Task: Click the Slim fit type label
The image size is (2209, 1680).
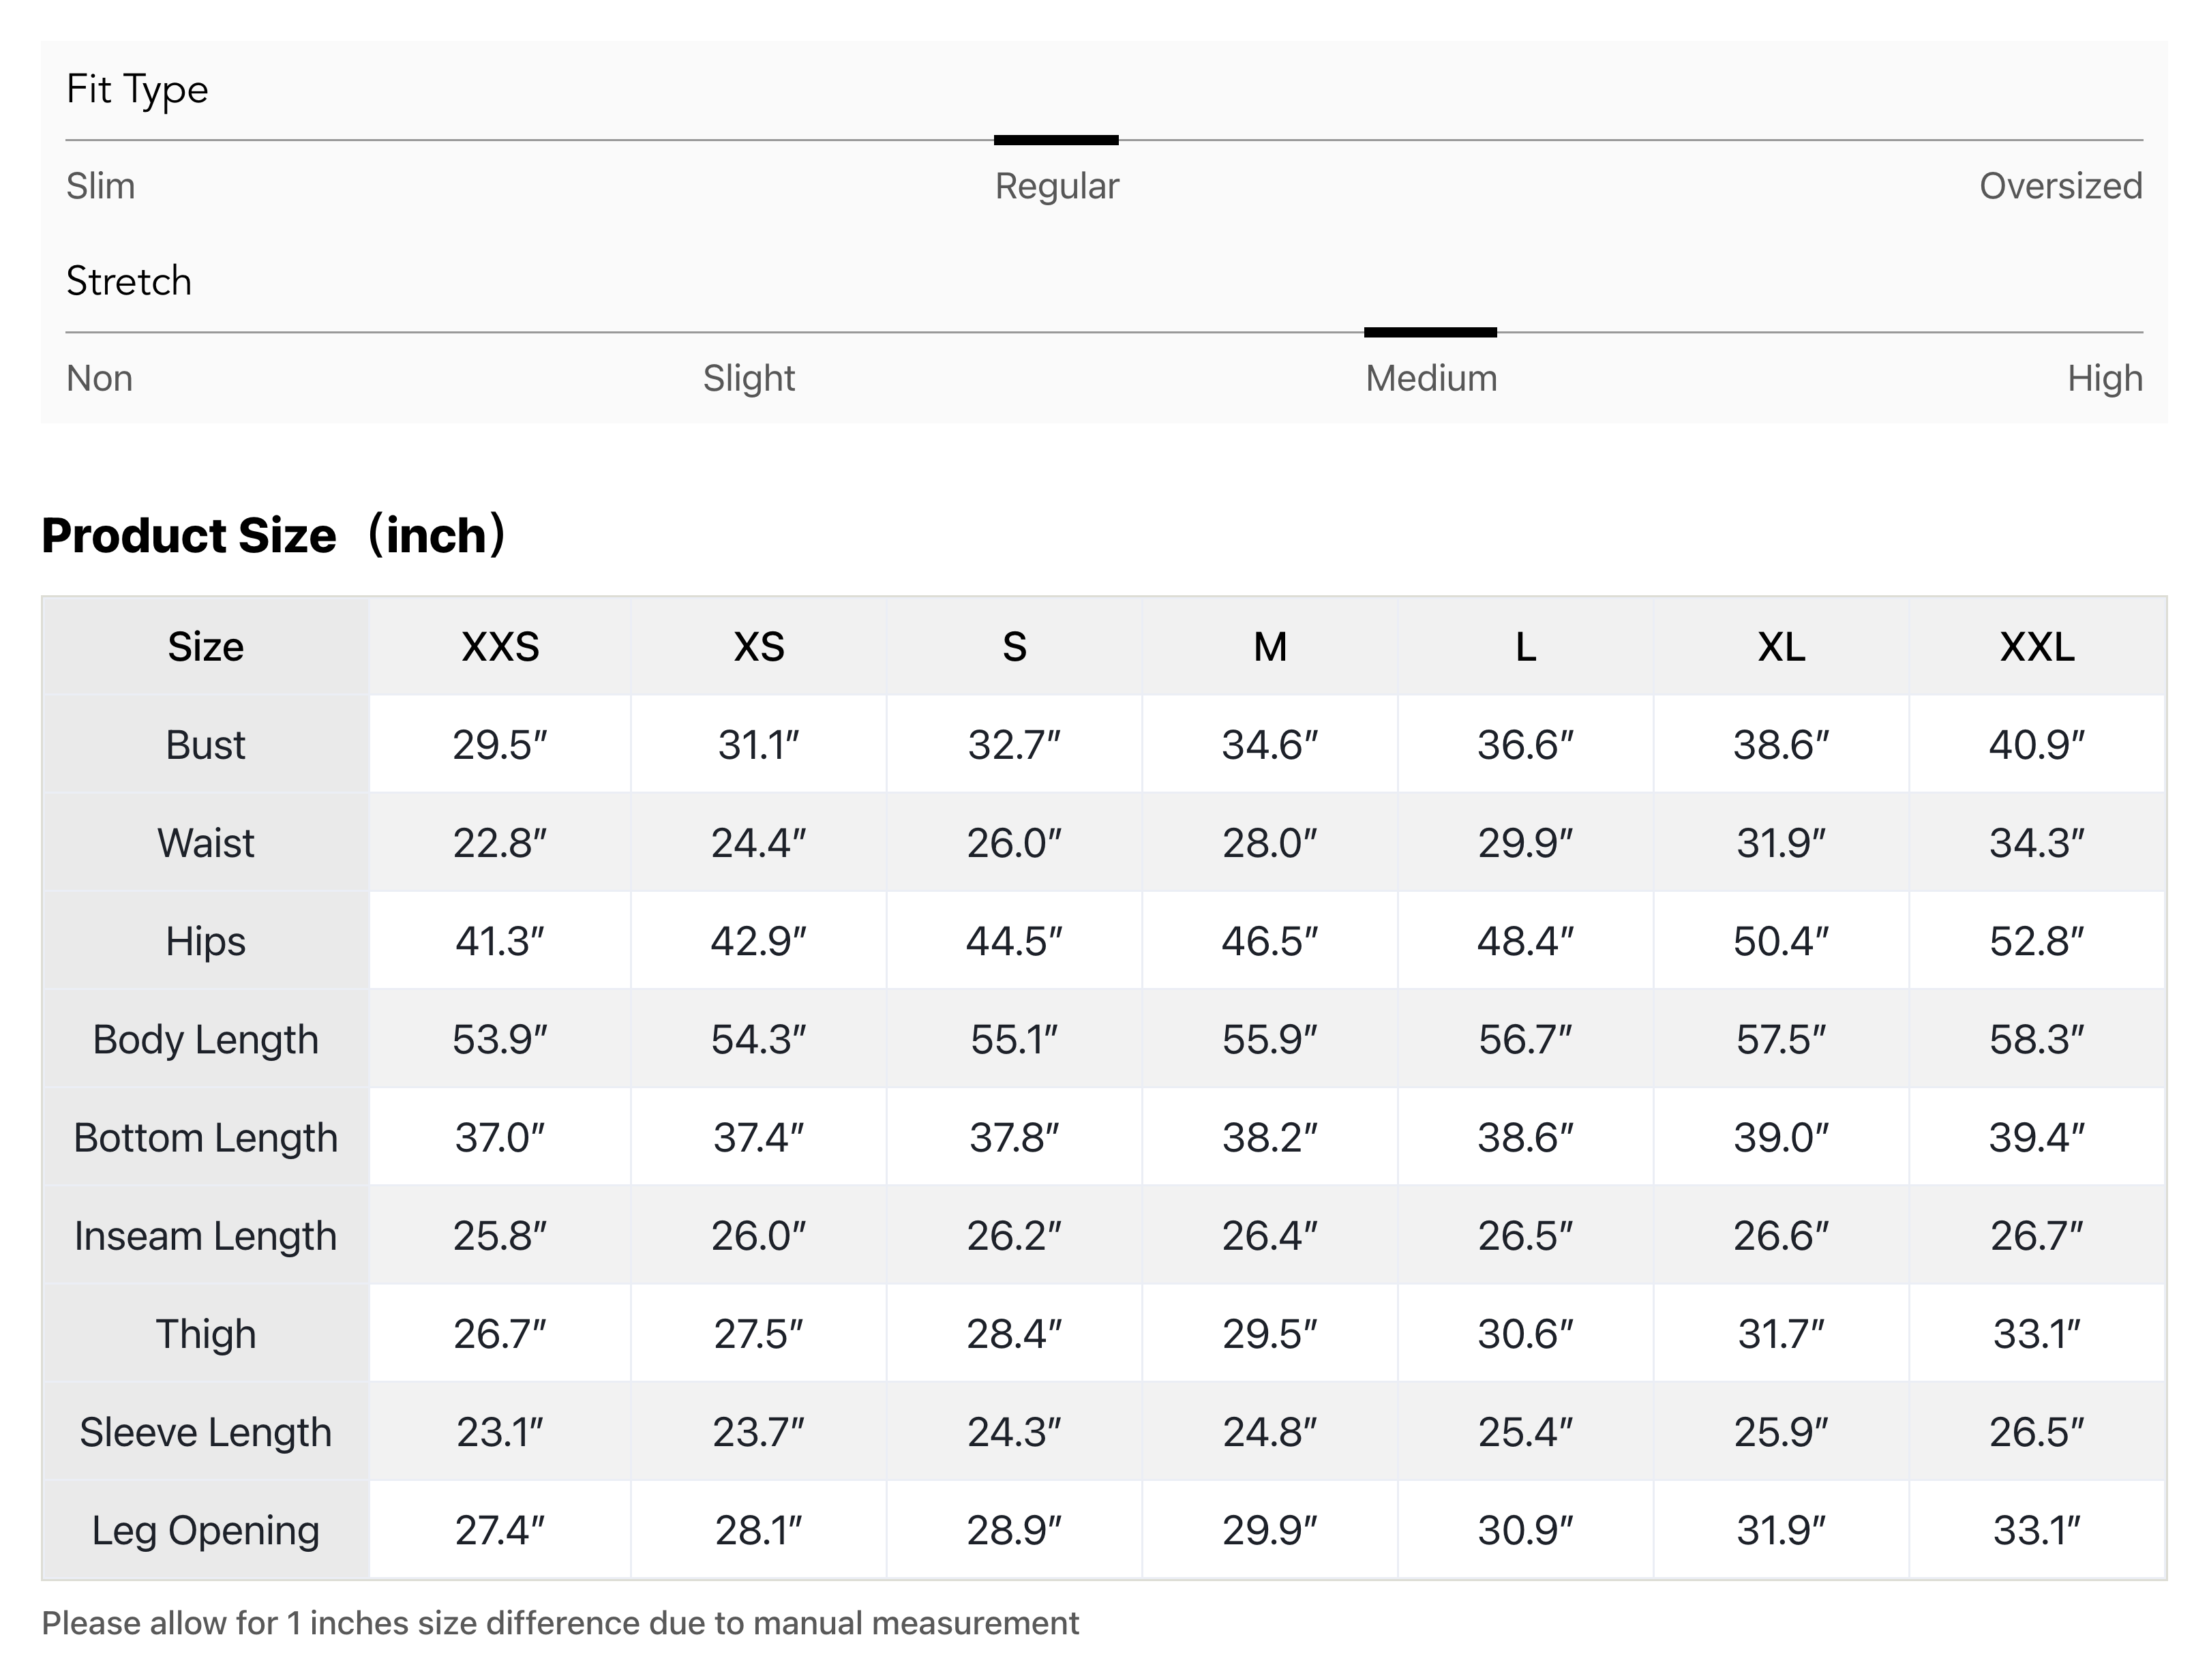Action: [x=100, y=186]
